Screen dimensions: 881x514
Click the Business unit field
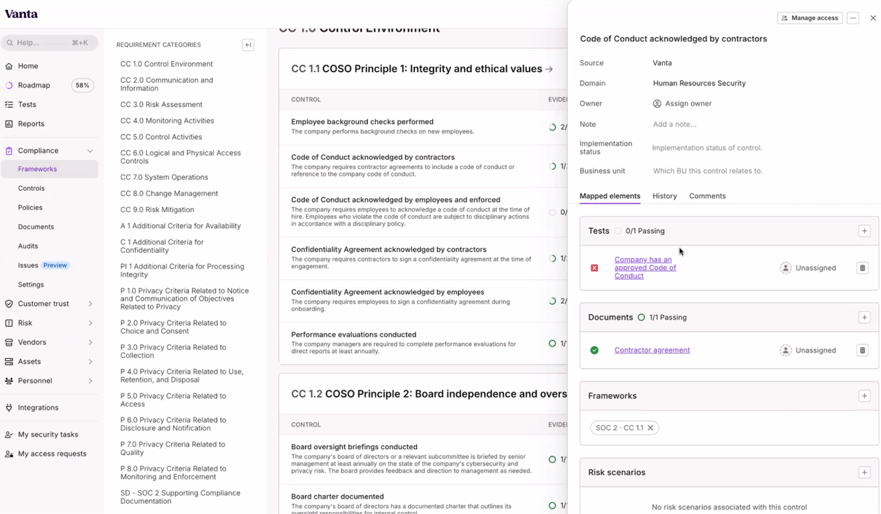708,171
